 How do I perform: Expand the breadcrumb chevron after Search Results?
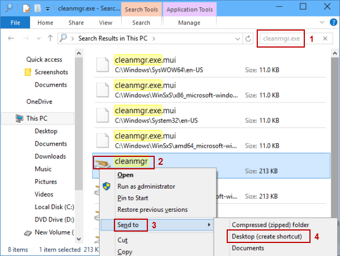tap(154, 39)
